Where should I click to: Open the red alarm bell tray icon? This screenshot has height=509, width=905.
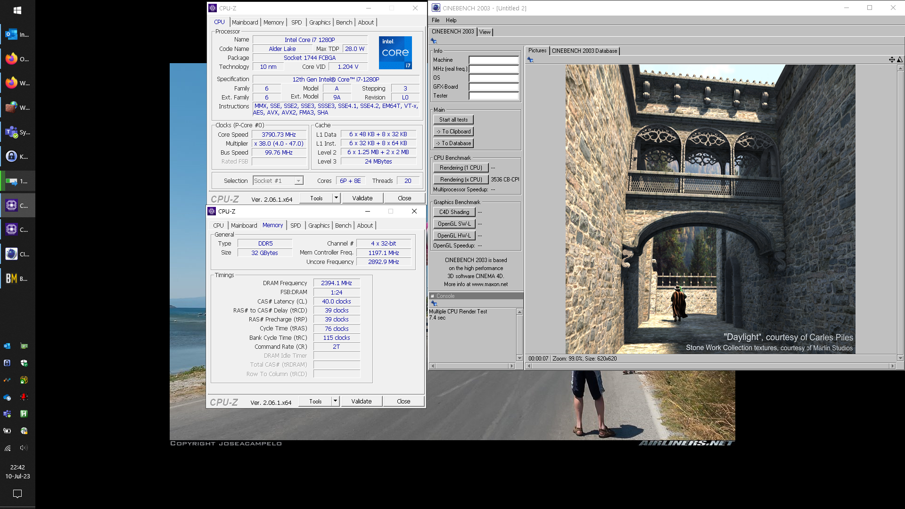point(24,397)
